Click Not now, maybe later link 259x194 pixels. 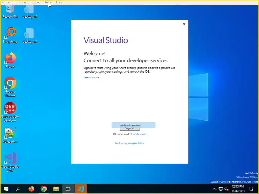click(x=130, y=143)
